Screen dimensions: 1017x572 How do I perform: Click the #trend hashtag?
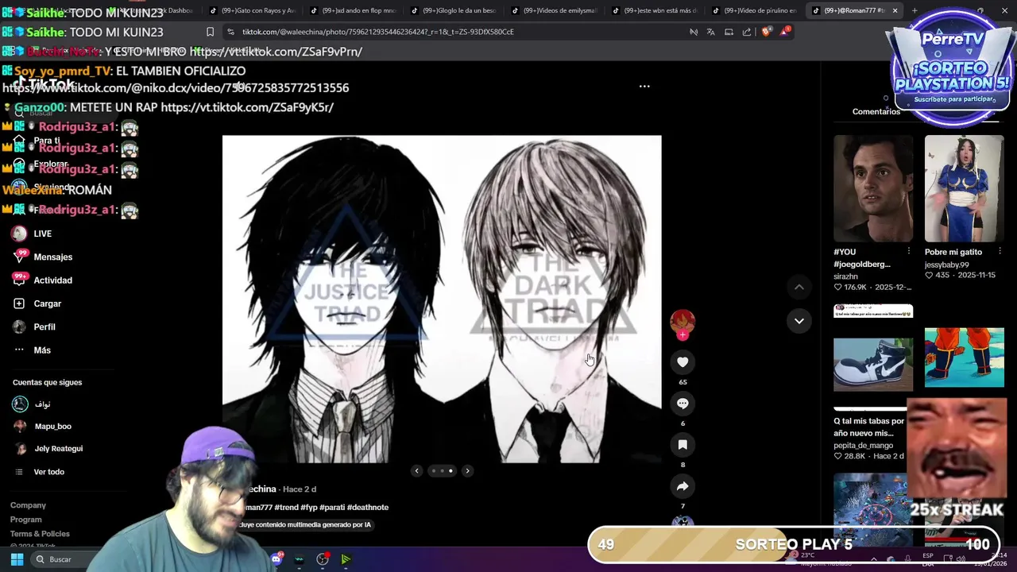point(285,507)
